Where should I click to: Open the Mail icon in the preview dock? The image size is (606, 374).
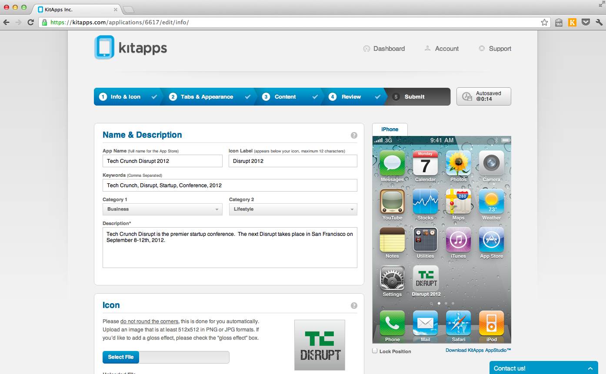point(425,323)
